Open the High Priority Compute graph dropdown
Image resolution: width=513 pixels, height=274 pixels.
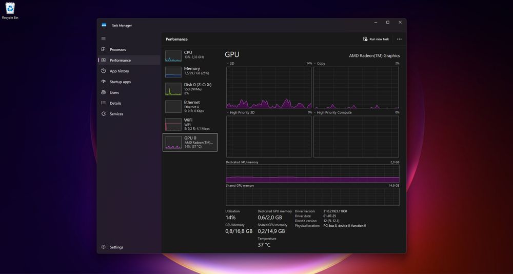coord(315,112)
